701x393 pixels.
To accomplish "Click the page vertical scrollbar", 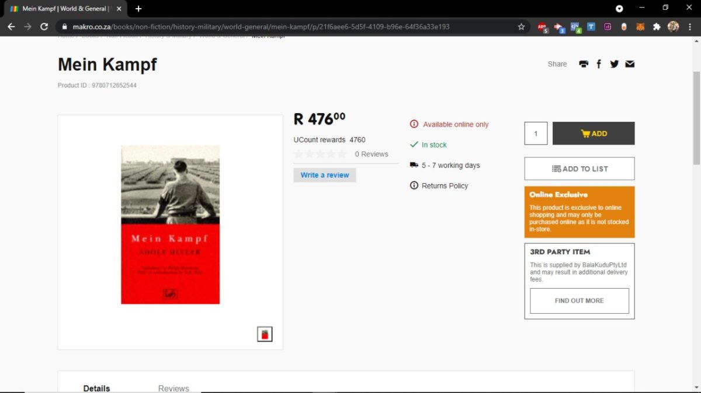I will coord(696,117).
